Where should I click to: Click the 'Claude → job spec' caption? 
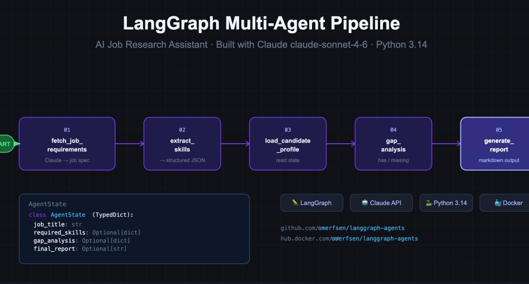[67, 160]
